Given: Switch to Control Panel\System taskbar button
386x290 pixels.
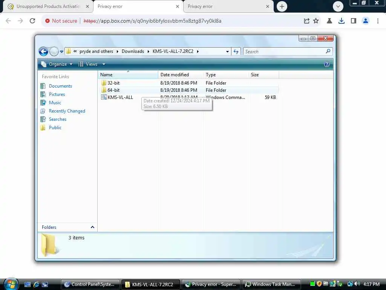Looking at the screenshot, I should click(90, 284).
